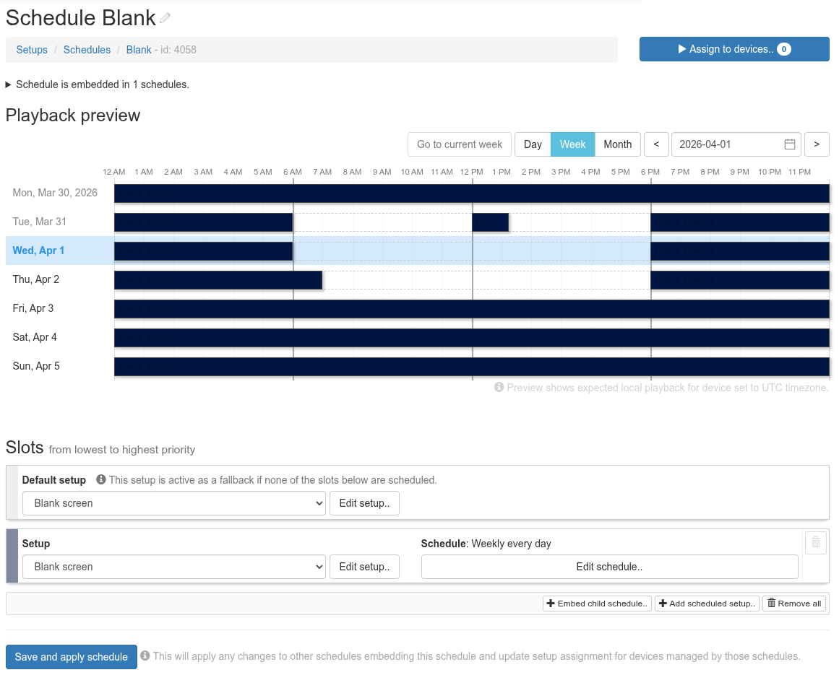Image resolution: width=839 pixels, height=675 pixels.
Task: Advance to next week with right arrow
Action: [x=817, y=144]
